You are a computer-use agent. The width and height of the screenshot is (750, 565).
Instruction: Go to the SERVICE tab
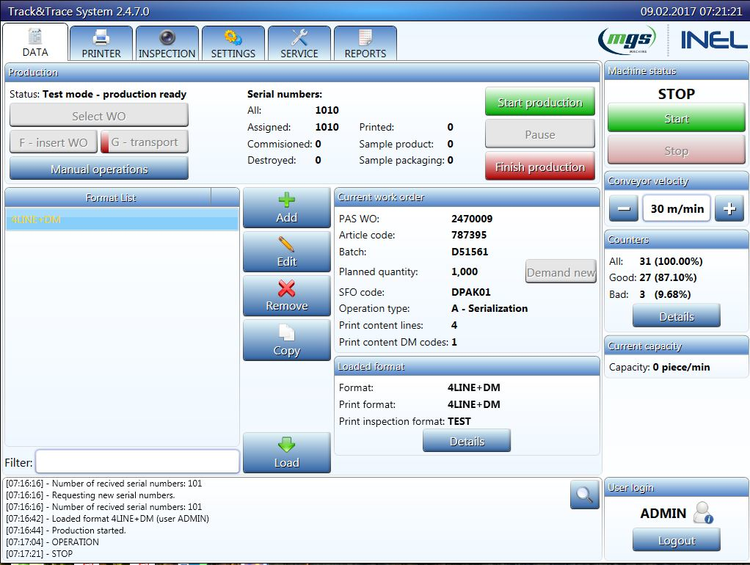299,44
